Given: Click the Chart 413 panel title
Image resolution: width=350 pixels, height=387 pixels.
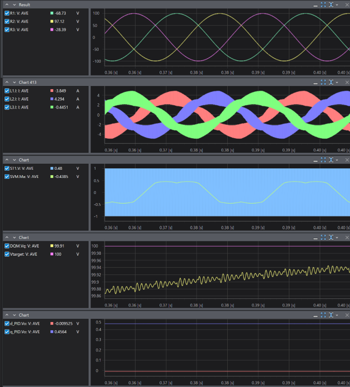Looking at the screenshot, I should (27, 82).
